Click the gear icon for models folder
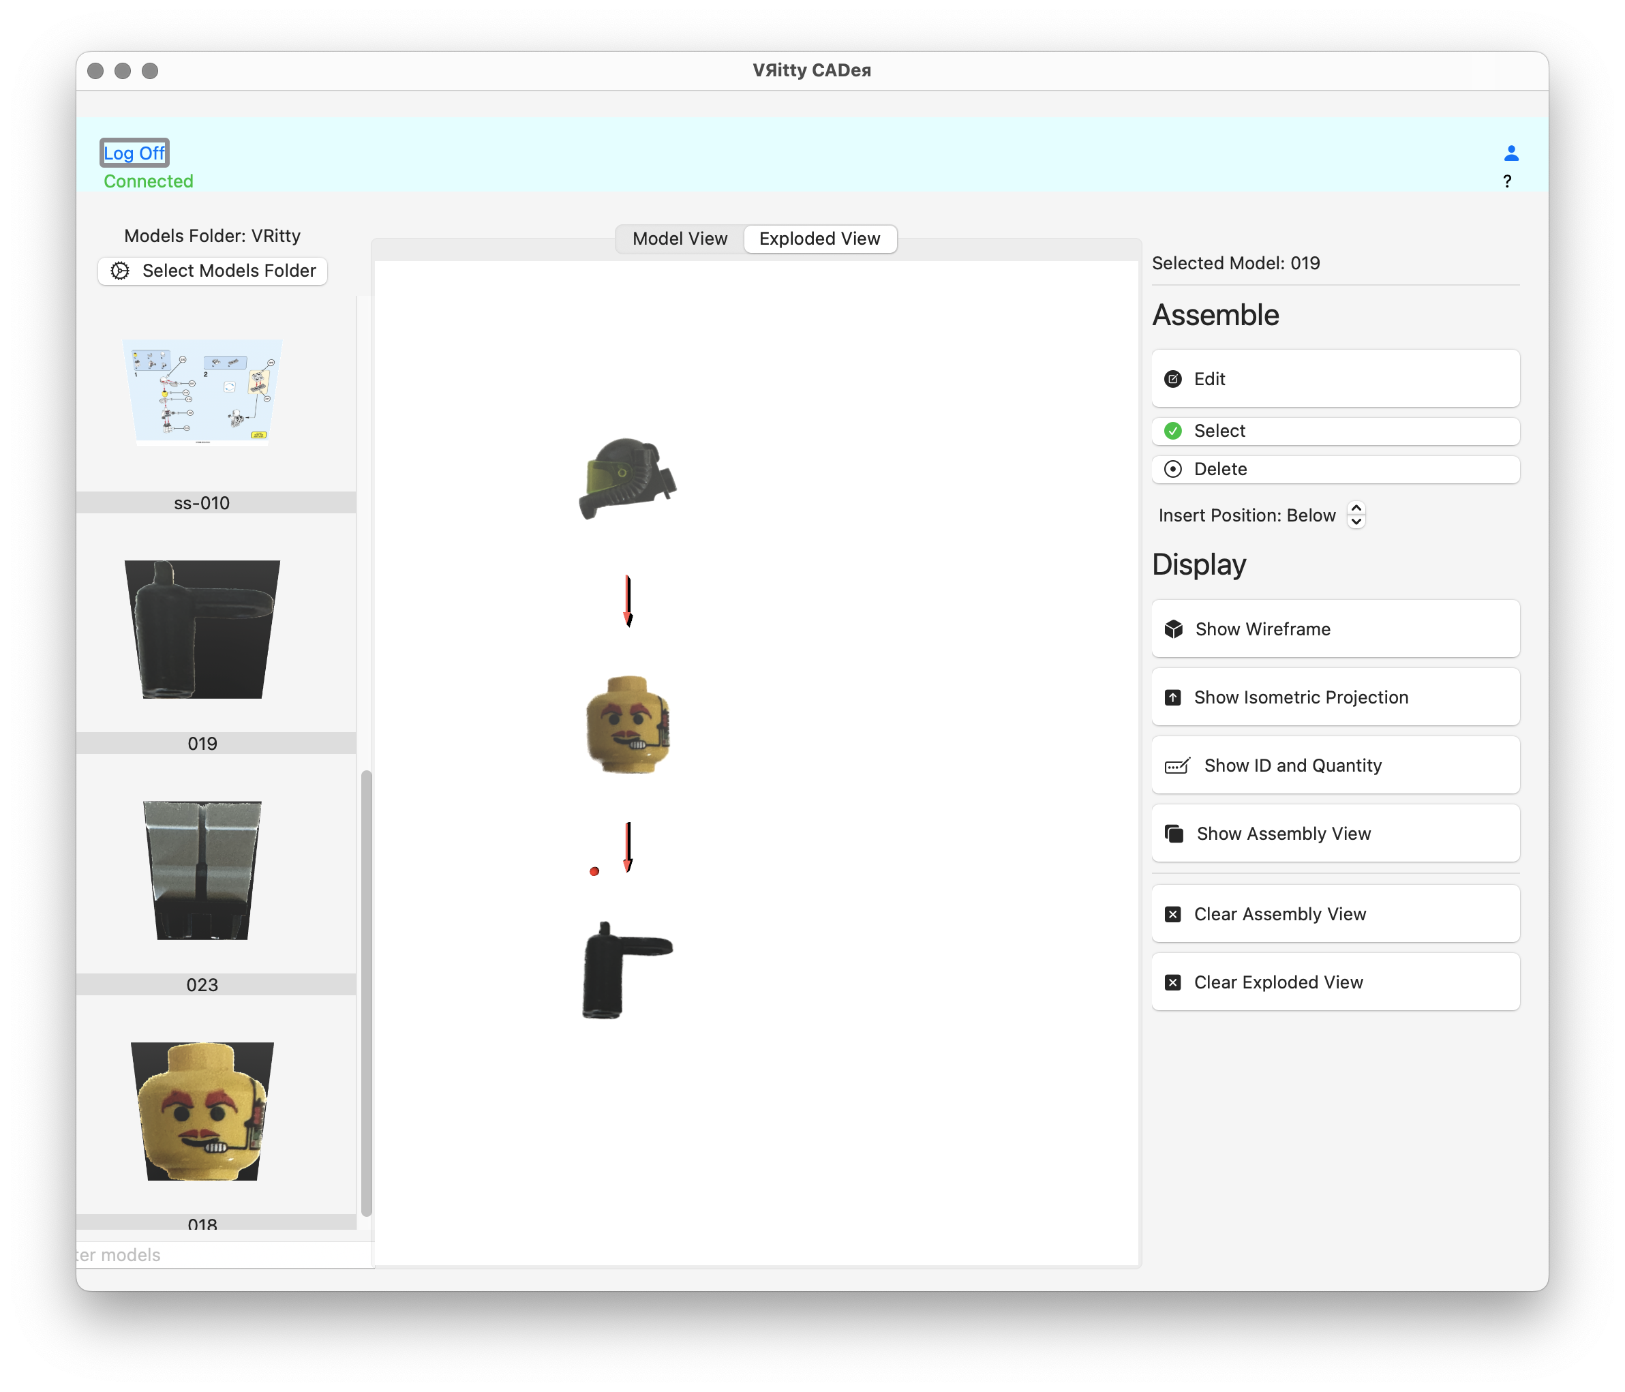 (120, 271)
